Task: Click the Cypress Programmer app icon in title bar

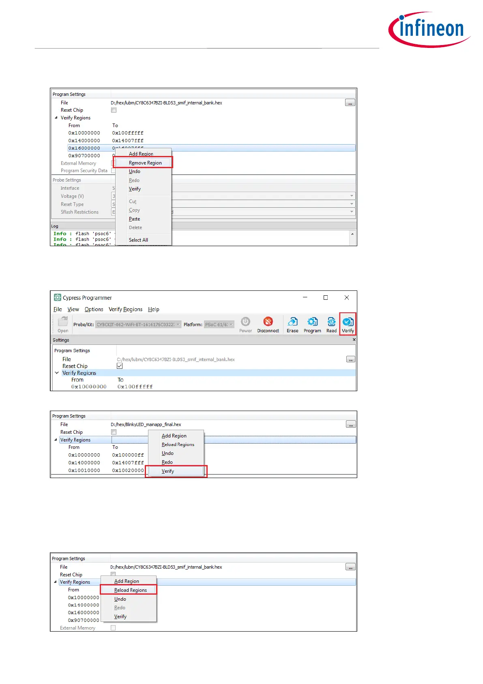Action: point(58,297)
